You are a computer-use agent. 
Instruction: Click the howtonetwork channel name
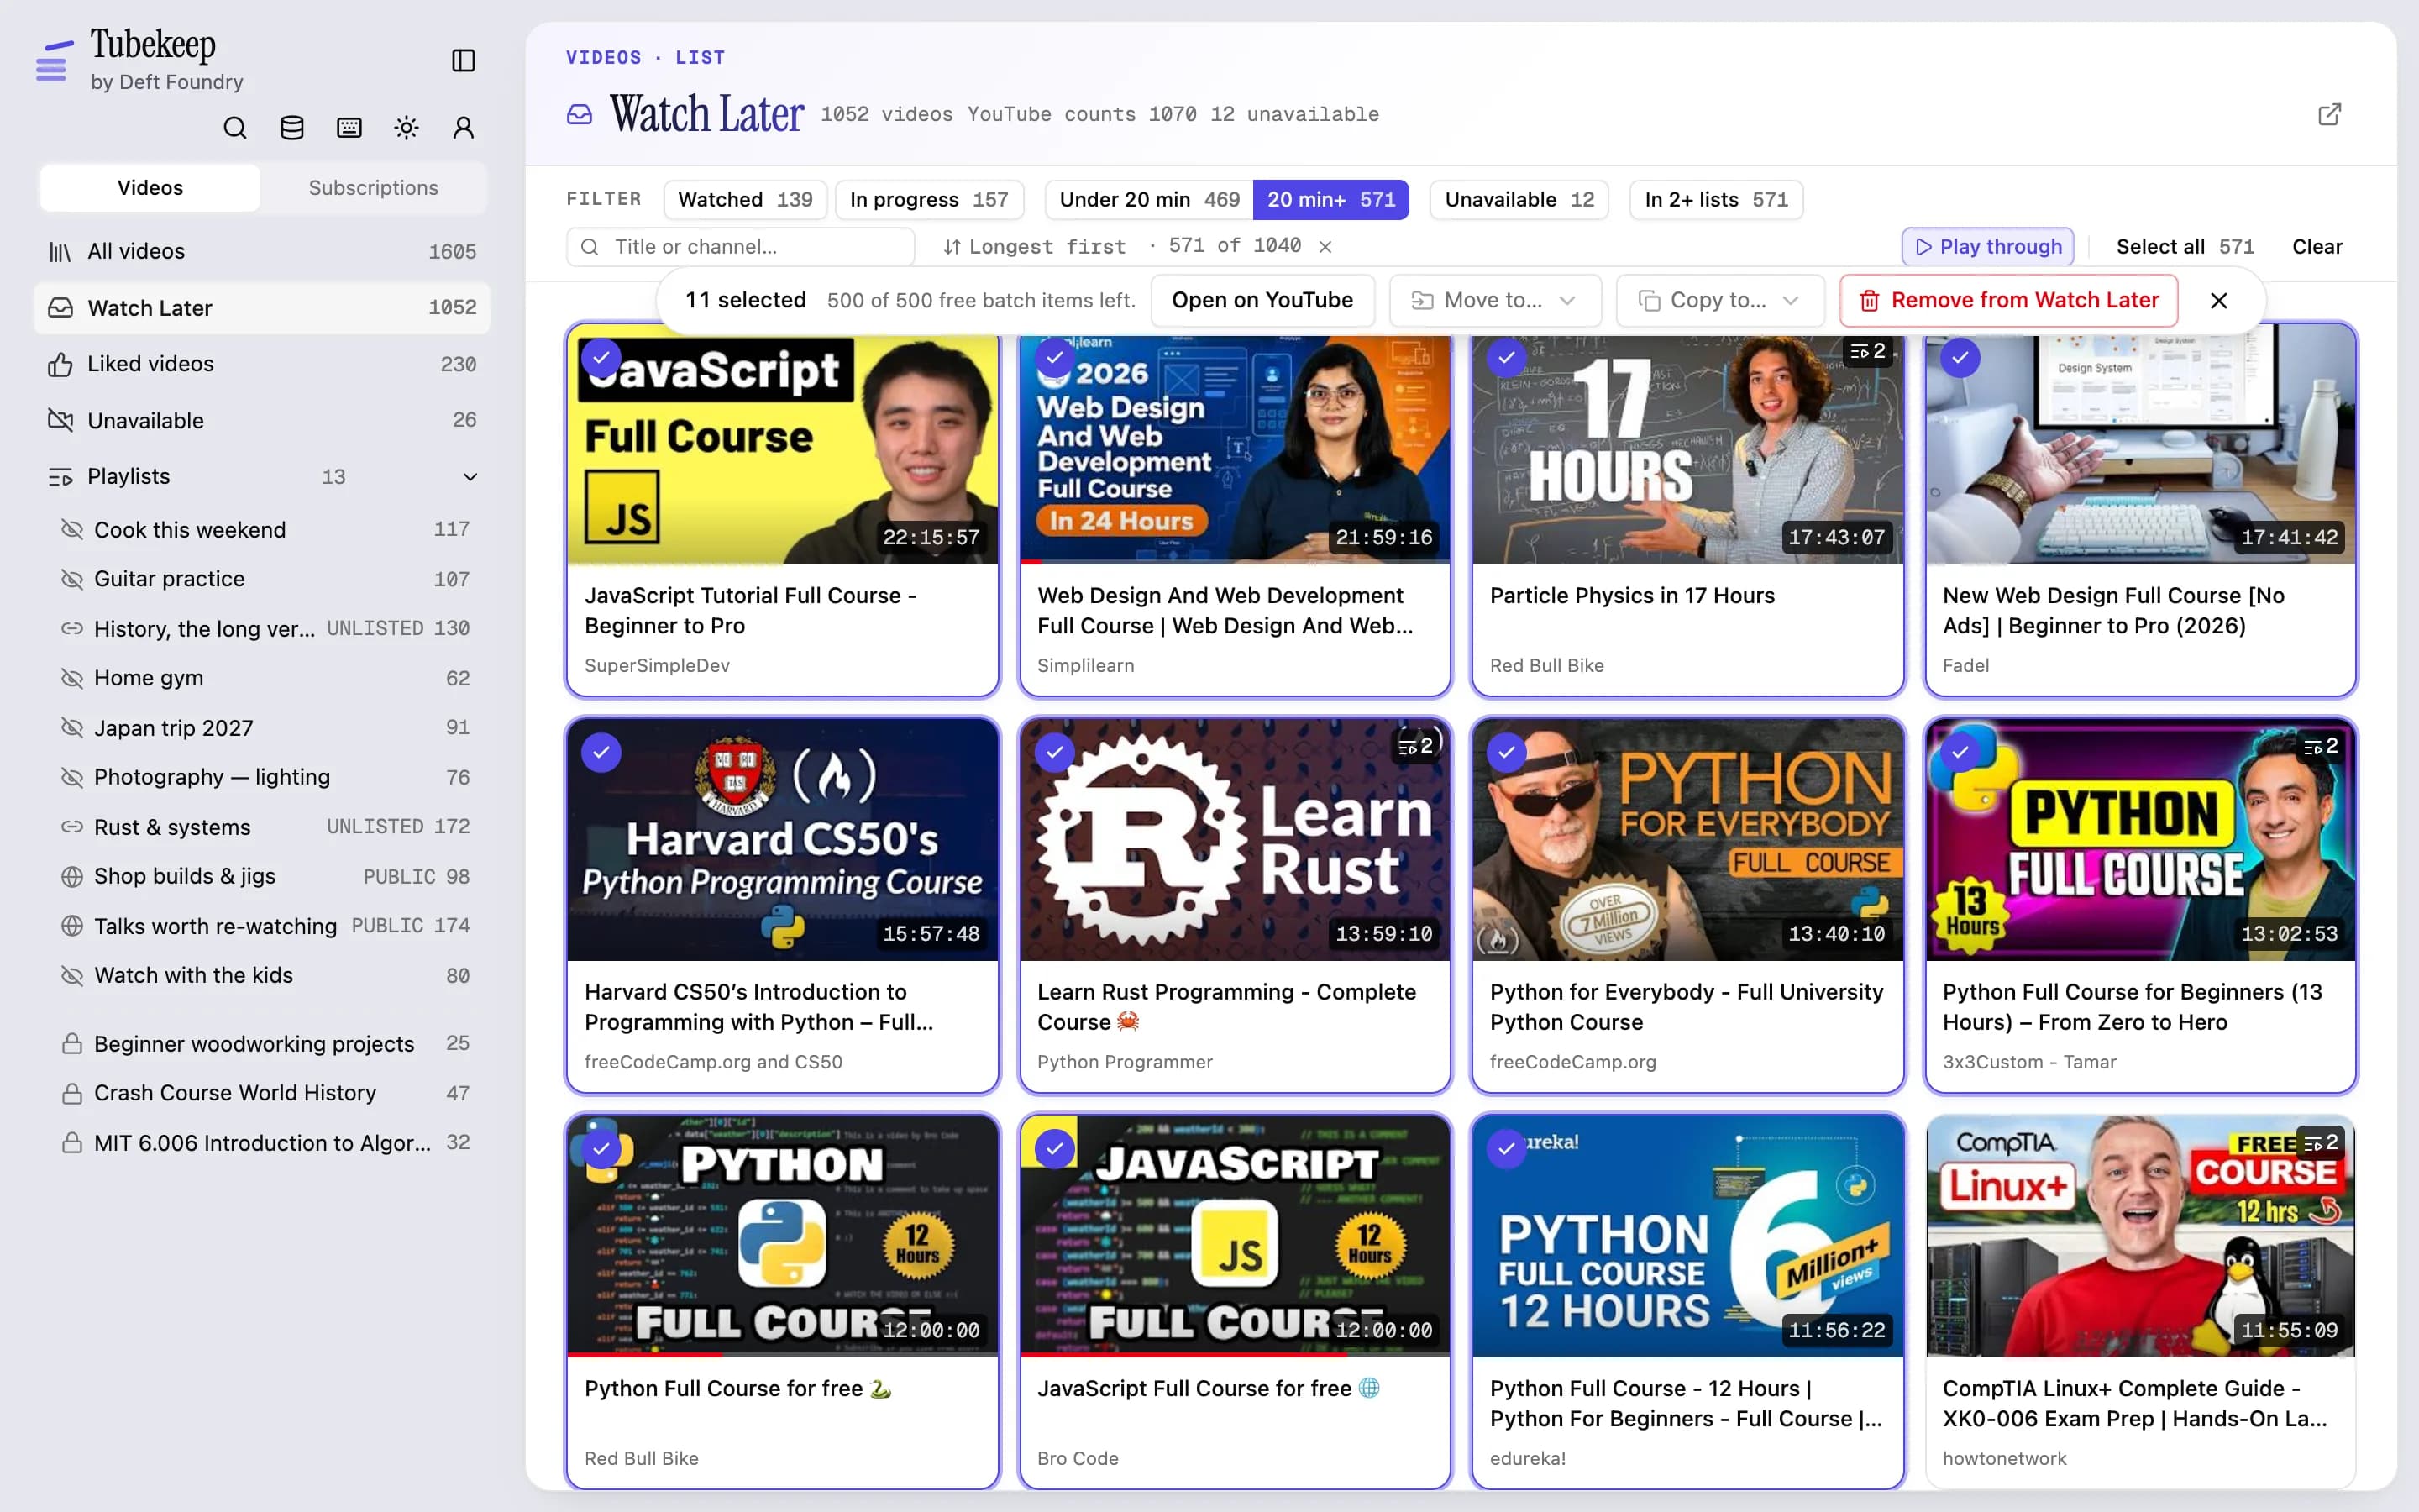[x=2003, y=1459]
